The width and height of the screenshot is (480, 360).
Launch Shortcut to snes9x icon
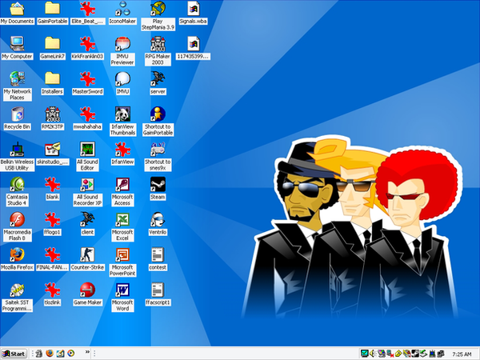coord(158,150)
